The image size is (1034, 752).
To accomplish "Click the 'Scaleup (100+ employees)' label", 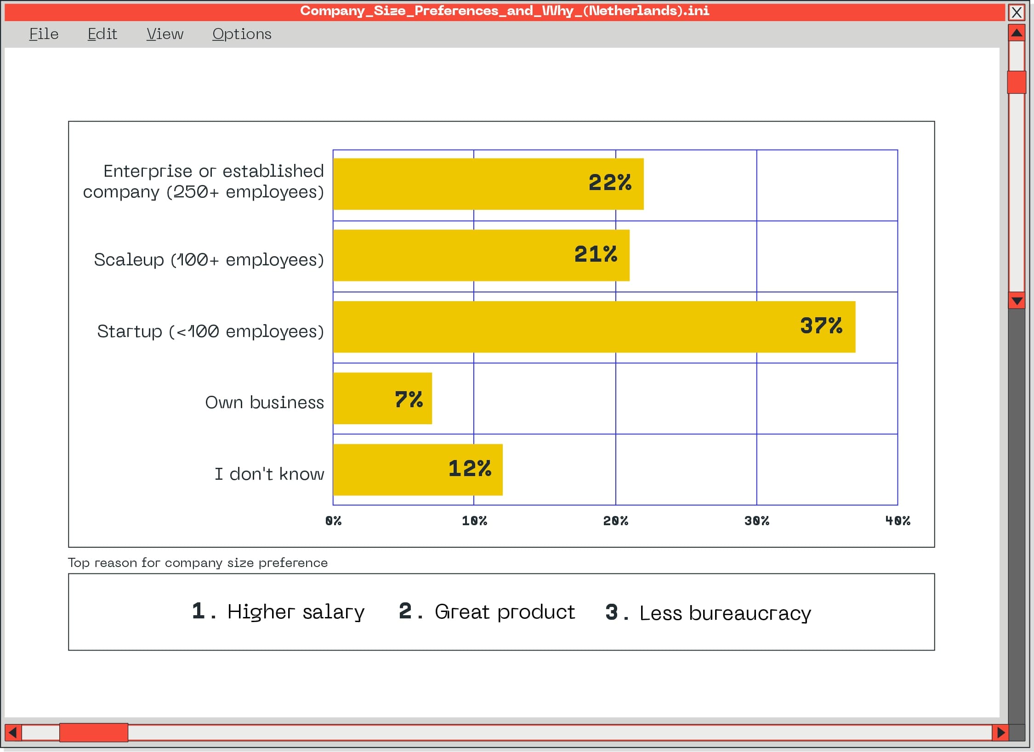I will pos(209,260).
